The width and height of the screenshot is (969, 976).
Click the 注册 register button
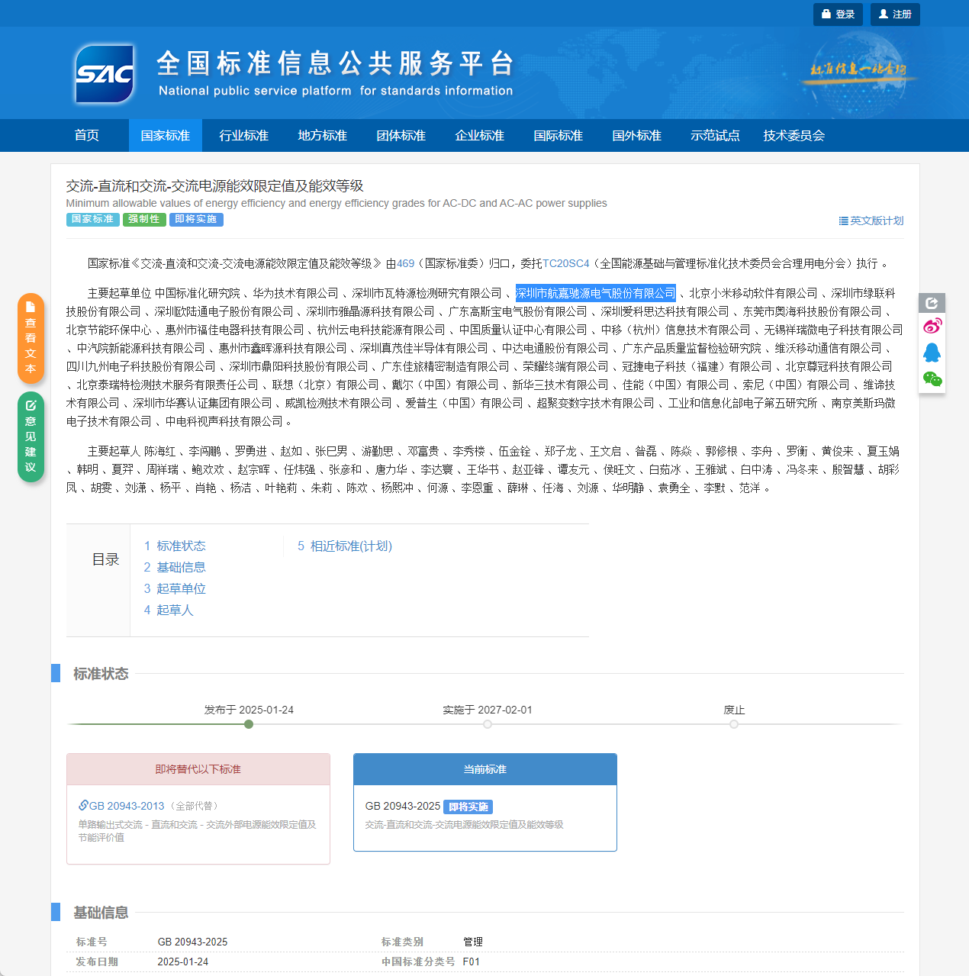895,14
